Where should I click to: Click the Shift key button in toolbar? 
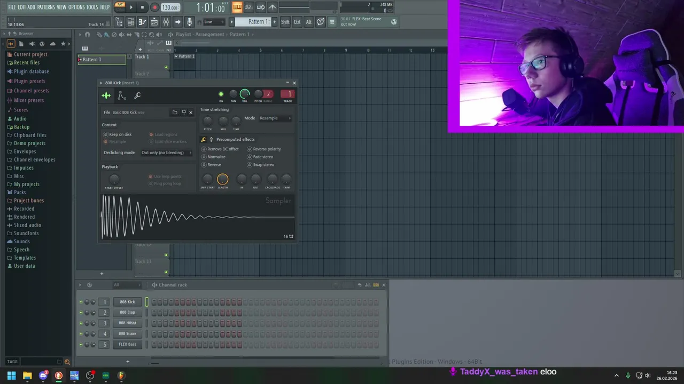pyautogui.click(x=285, y=22)
